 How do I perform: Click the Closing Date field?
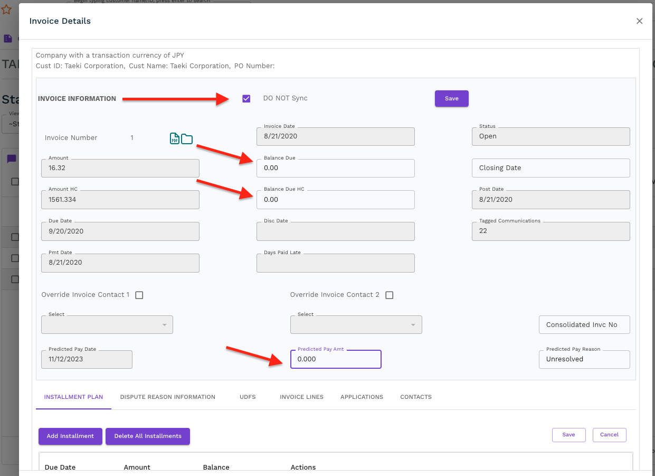(x=550, y=168)
